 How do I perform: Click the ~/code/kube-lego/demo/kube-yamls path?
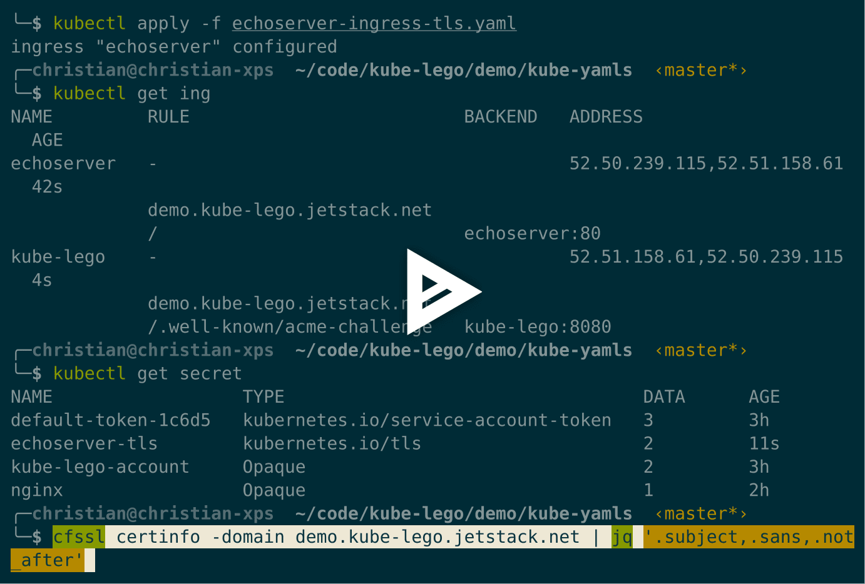point(463,69)
